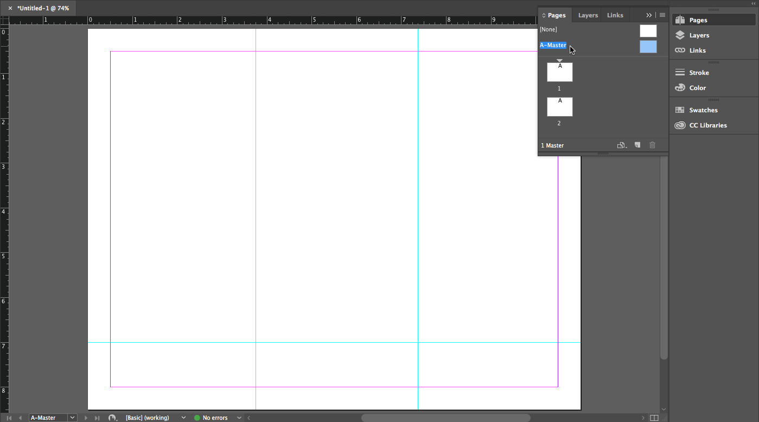759x422 pixels.
Task: Open the Stroke panel in the dock
Action: coord(699,73)
